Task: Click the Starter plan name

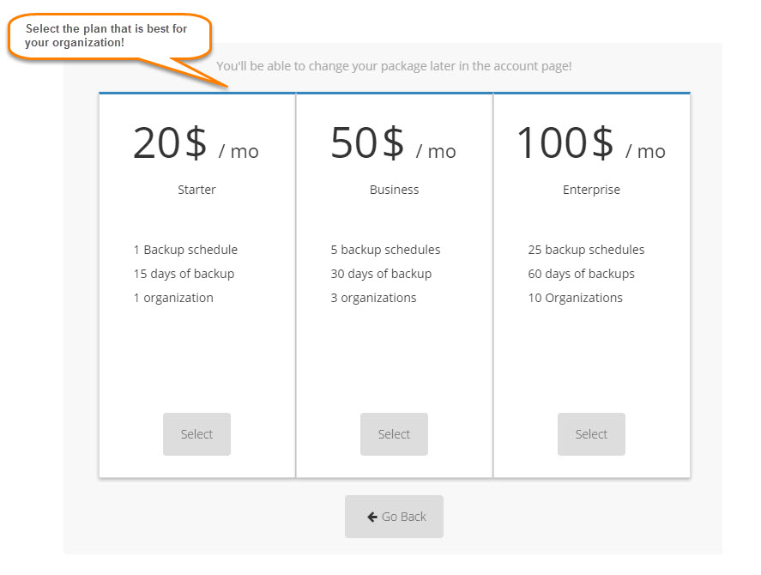Action: [196, 190]
